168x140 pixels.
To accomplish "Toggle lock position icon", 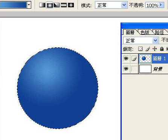I will (155, 49).
